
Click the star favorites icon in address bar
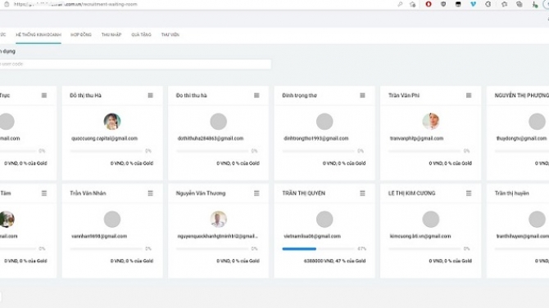tap(413, 4)
